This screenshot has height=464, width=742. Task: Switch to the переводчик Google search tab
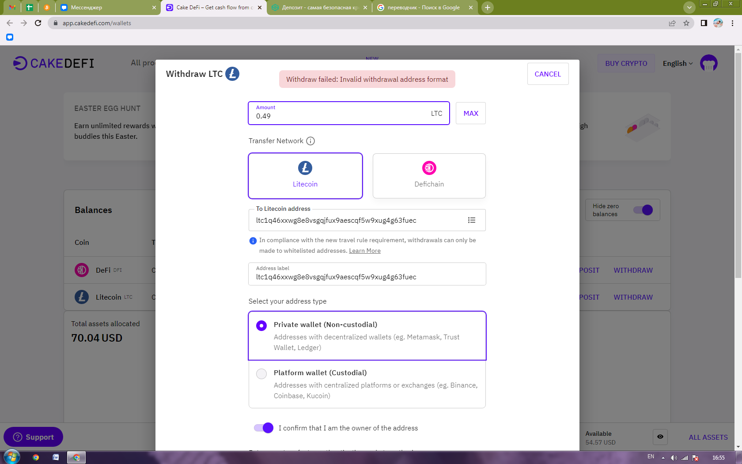click(425, 8)
